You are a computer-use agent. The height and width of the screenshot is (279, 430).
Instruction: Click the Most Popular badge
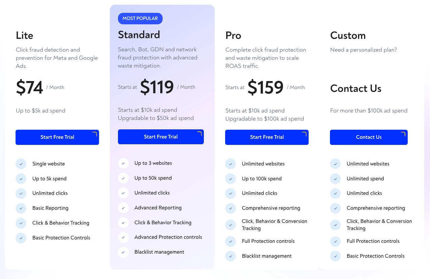(x=140, y=19)
